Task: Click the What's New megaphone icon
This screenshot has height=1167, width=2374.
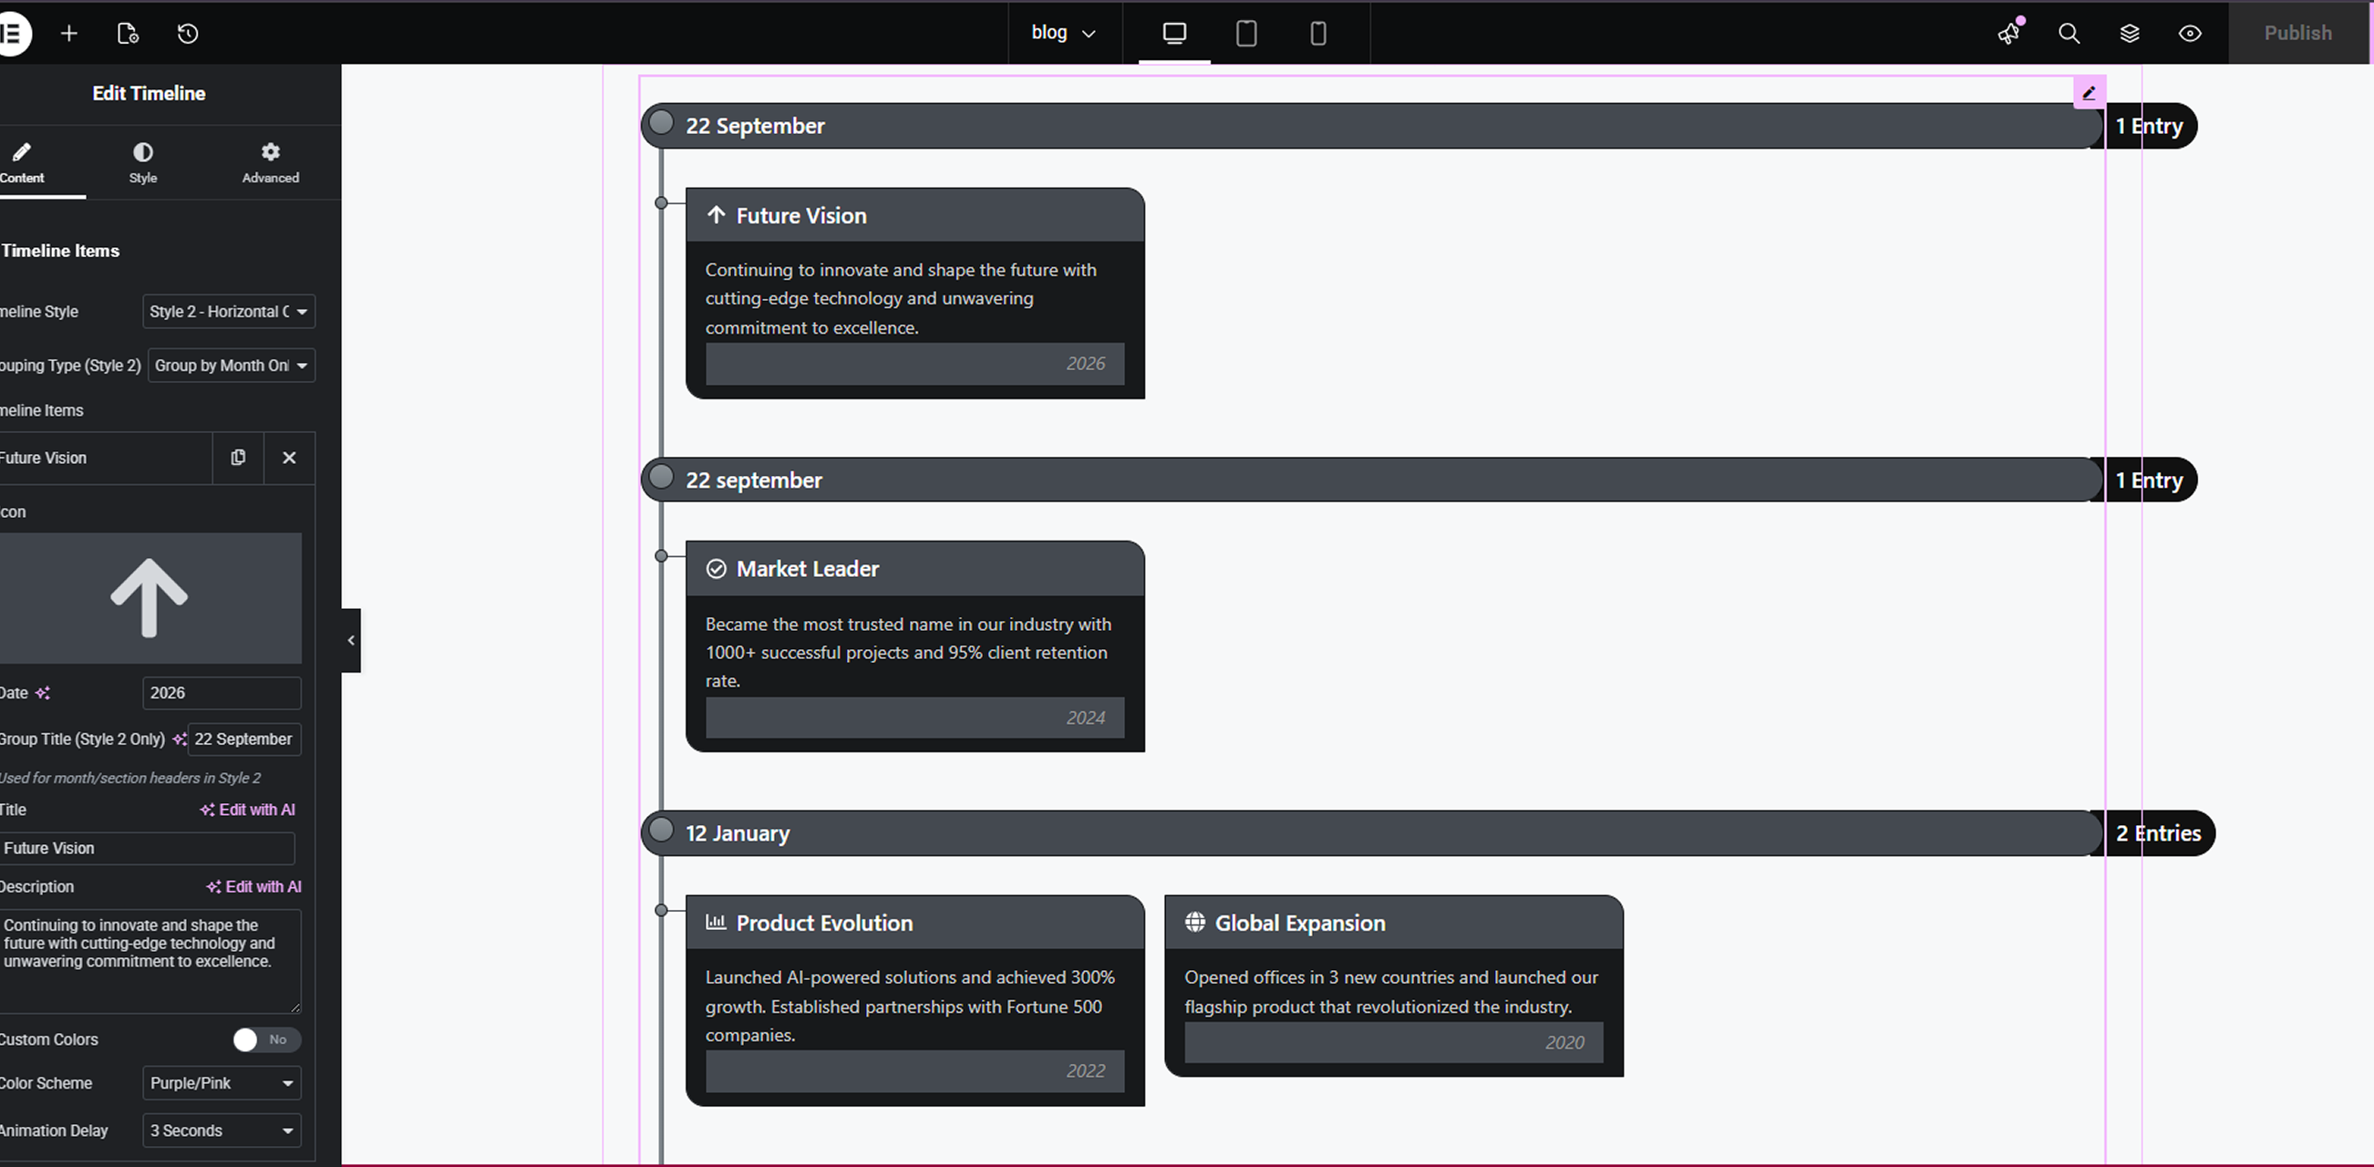Action: coord(2009,33)
